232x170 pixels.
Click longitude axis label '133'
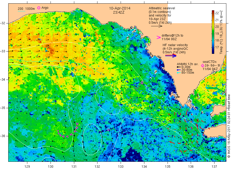pyautogui.click(x=121, y=167)
